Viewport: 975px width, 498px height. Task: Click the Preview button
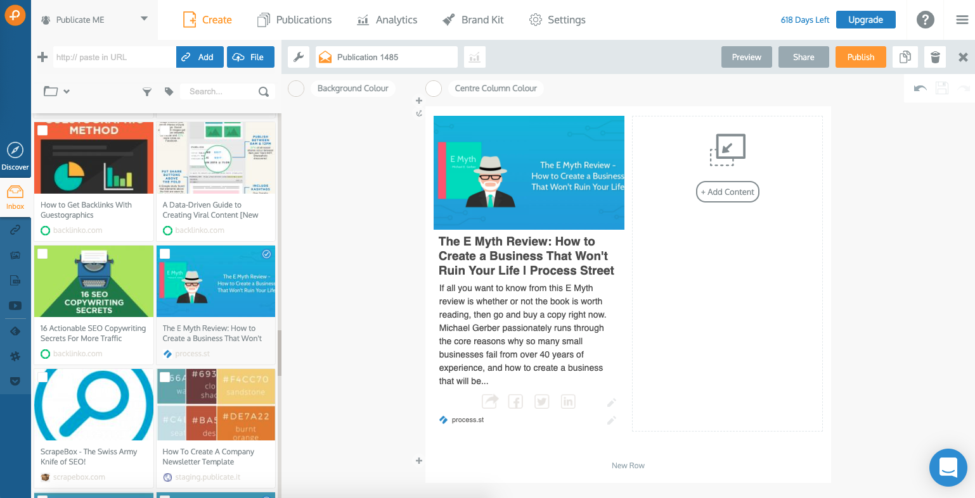click(x=746, y=57)
